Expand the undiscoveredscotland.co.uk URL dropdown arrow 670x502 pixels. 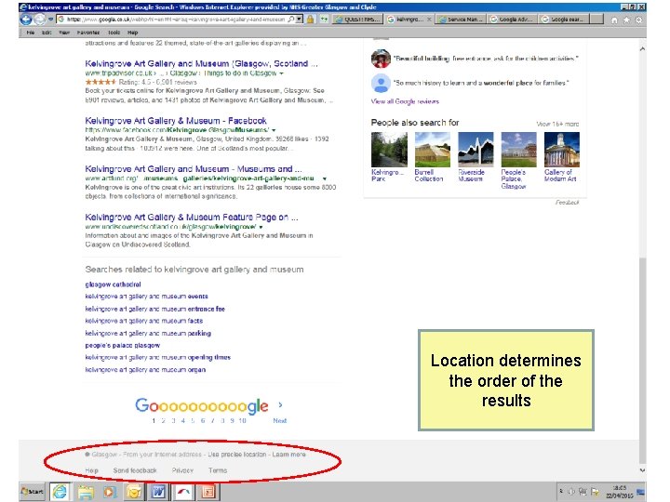pos(261,227)
